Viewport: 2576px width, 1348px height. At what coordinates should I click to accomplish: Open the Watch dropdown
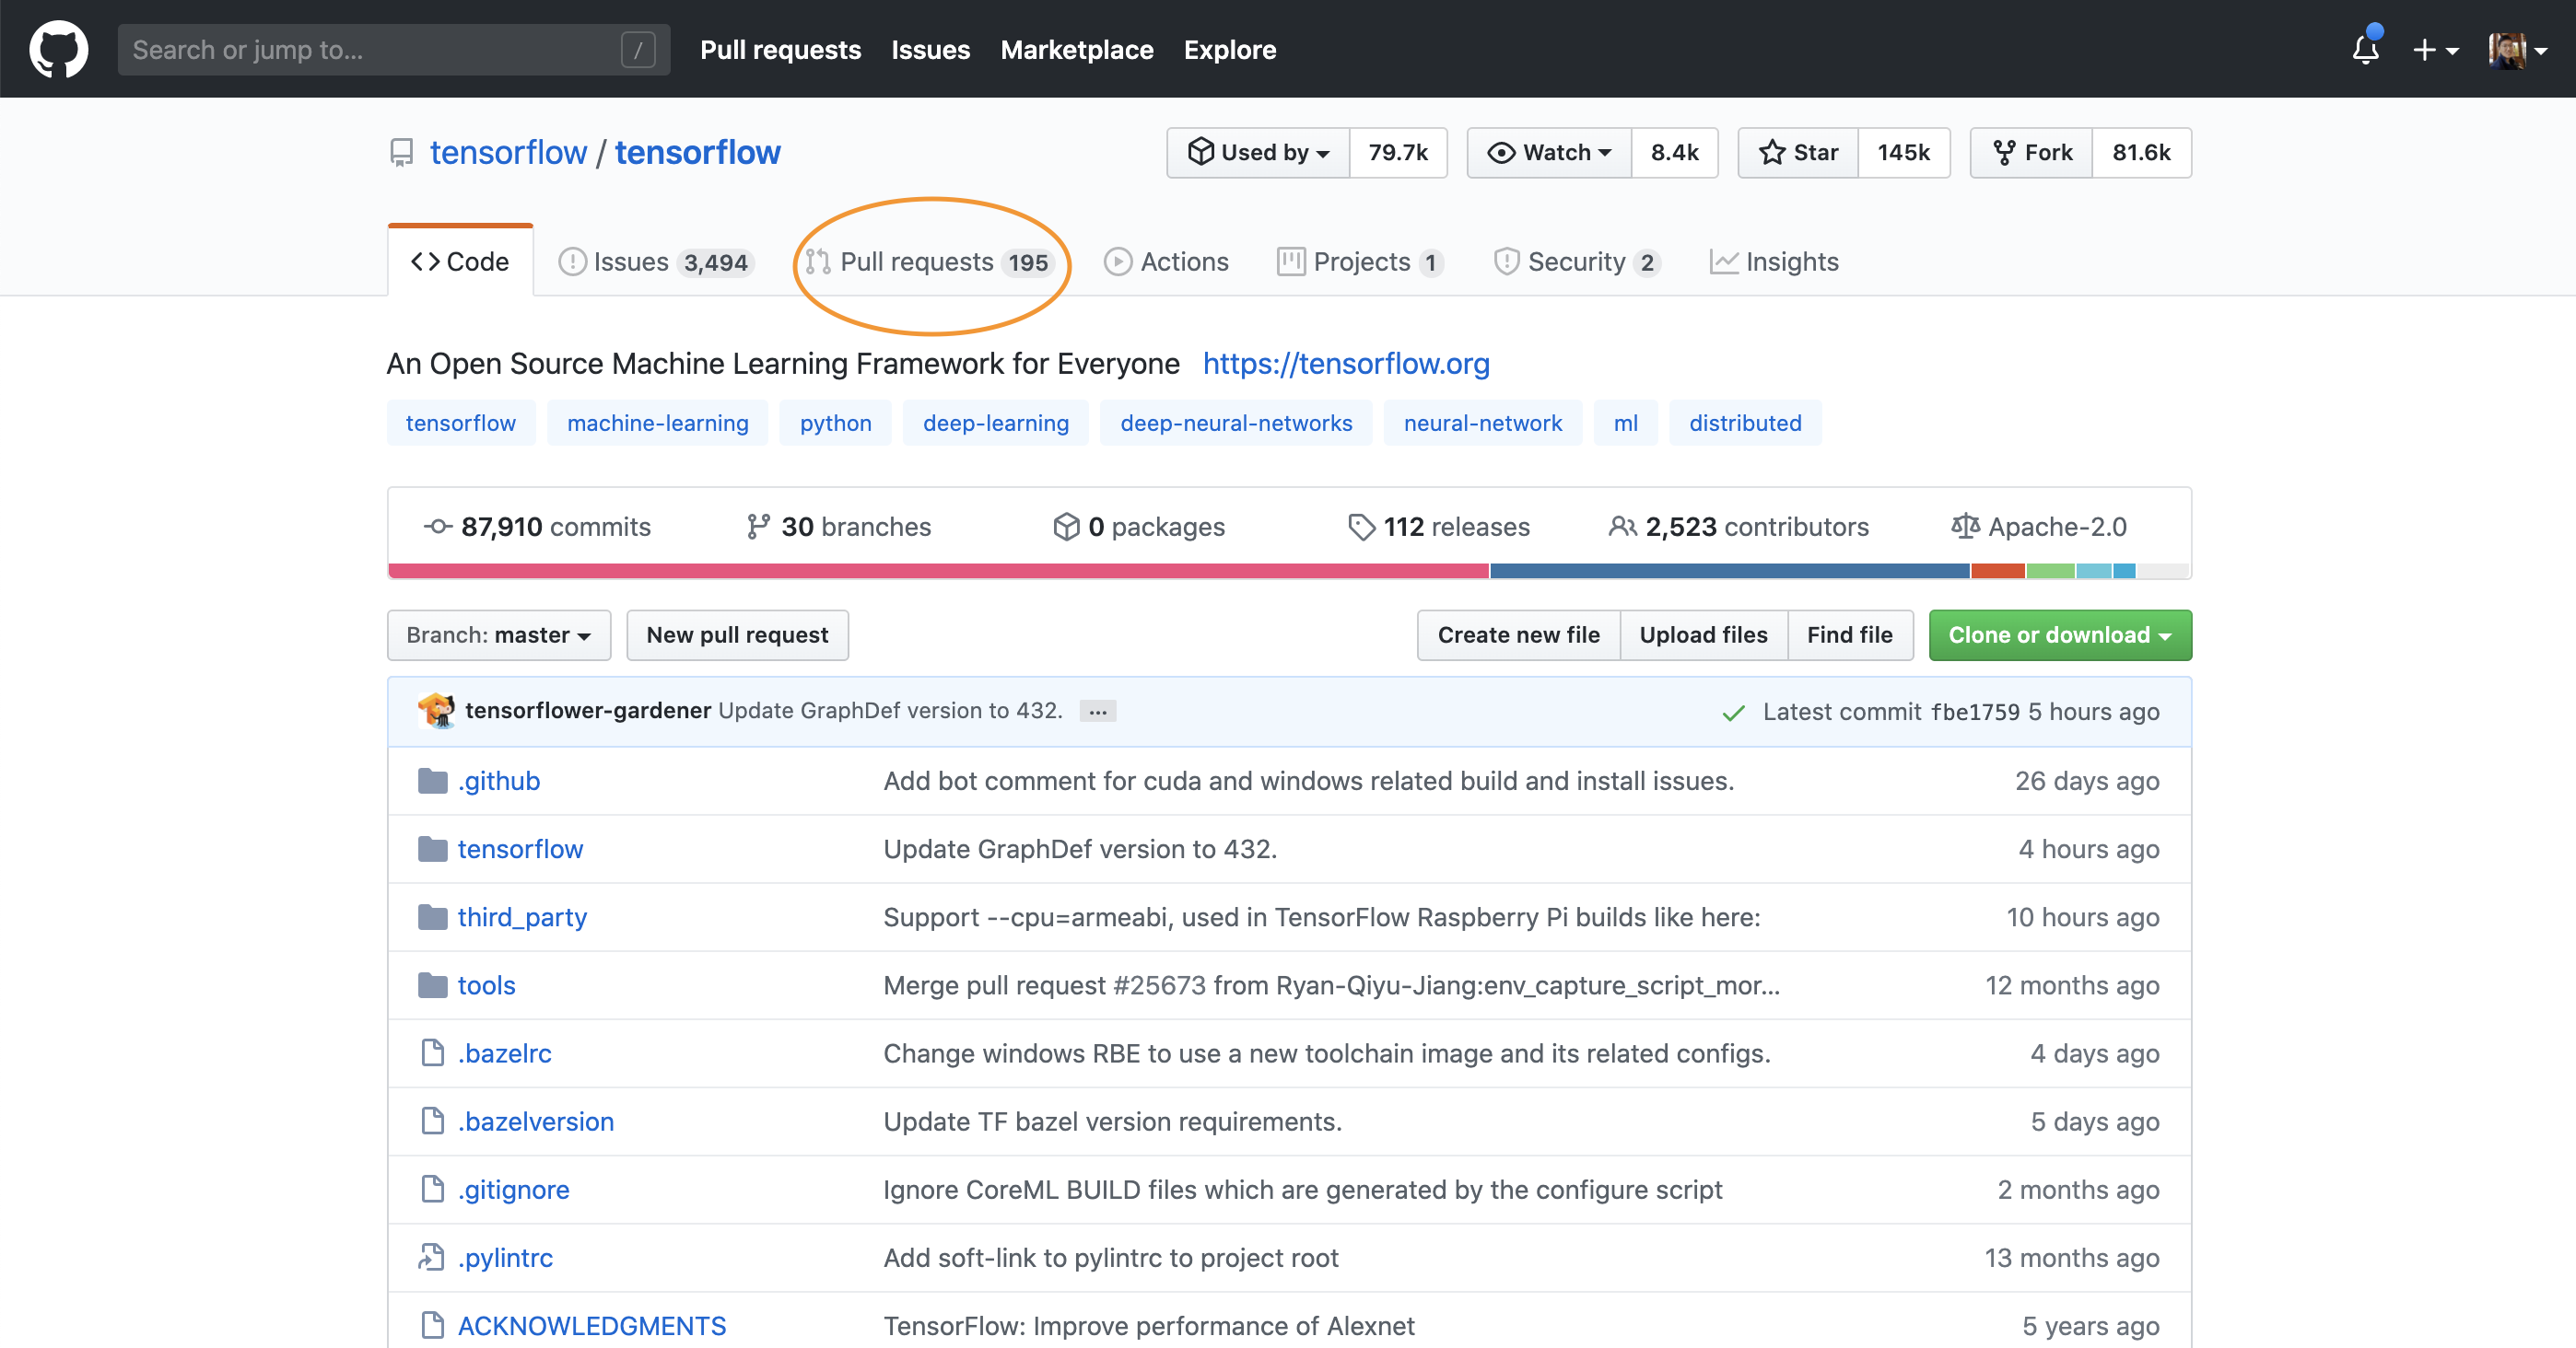click(x=1549, y=153)
